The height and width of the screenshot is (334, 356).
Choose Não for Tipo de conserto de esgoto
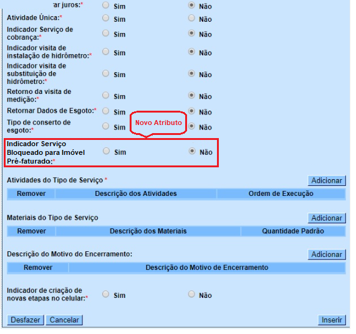point(191,126)
